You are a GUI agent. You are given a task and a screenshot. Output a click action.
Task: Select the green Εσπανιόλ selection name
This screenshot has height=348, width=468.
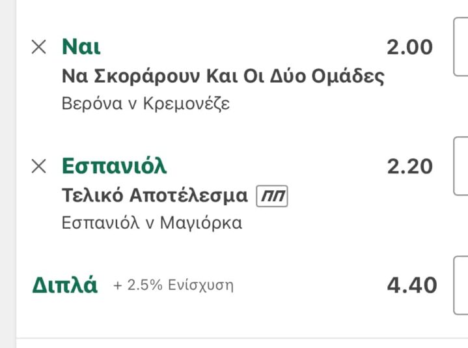click(114, 167)
